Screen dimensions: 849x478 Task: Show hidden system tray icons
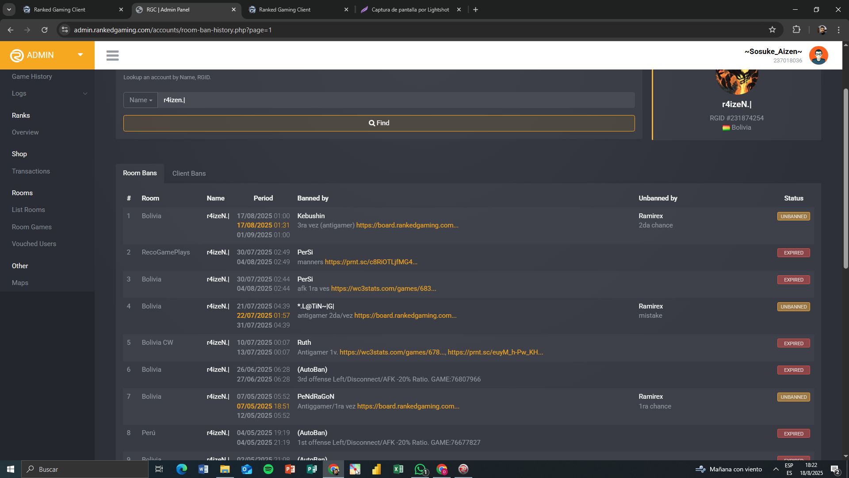(x=776, y=469)
